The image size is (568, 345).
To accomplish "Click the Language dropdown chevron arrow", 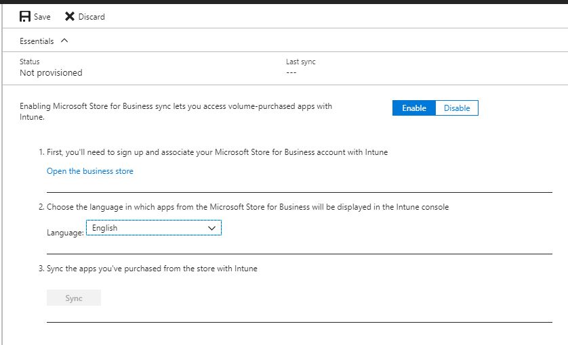I will point(211,228).
